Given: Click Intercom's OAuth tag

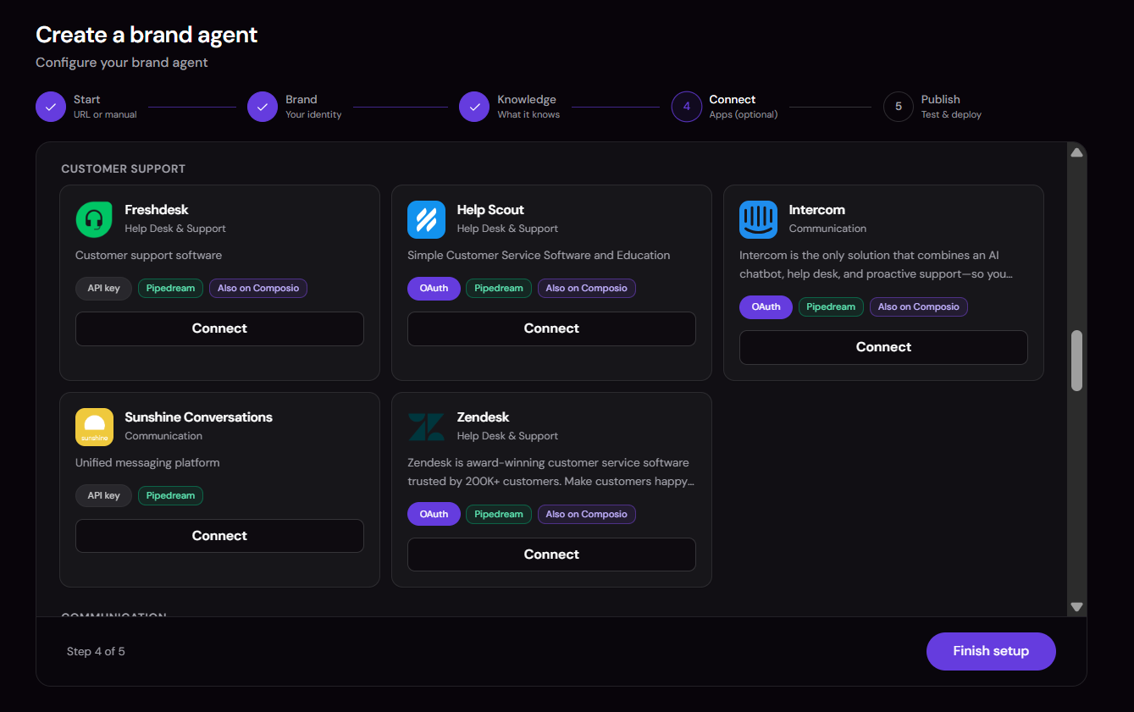Looking at the screenshot, I should (x=766, y=306).
